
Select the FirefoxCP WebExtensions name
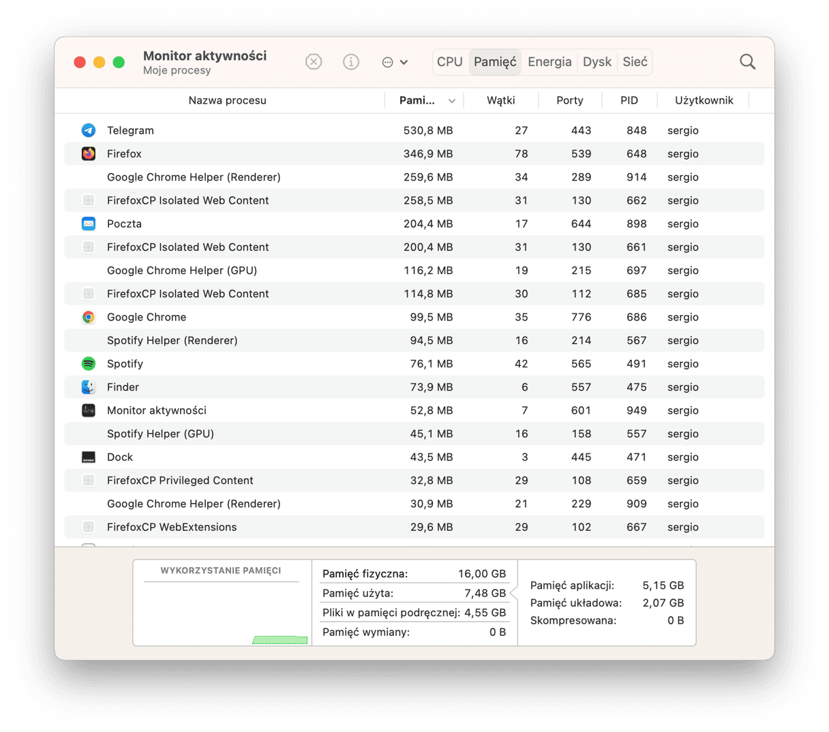[172, 527]
